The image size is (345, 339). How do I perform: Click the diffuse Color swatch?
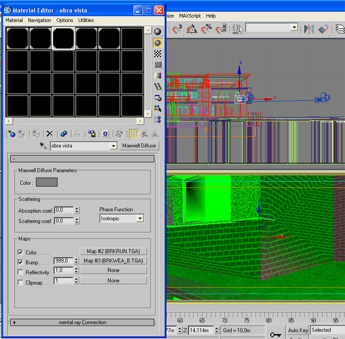(x=47, y=182)
